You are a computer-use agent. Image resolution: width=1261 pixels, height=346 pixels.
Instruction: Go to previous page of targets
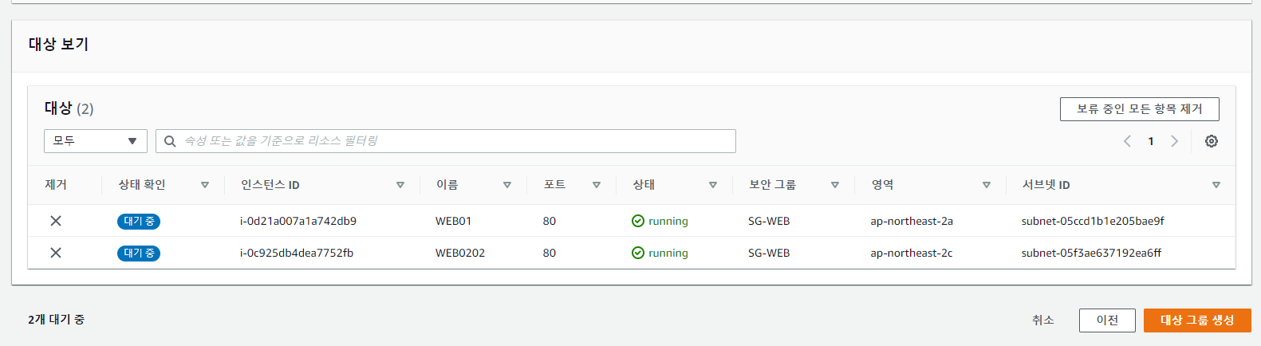pyautogui.click(x=1127, y=141)
